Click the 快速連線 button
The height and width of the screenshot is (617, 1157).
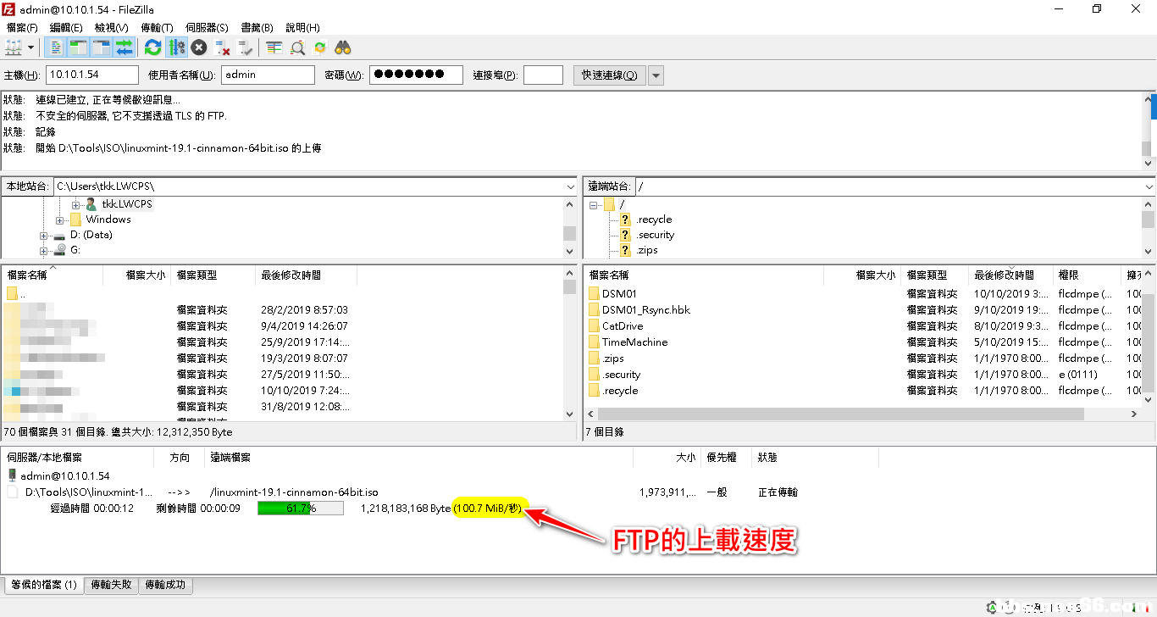click(609, 75)
